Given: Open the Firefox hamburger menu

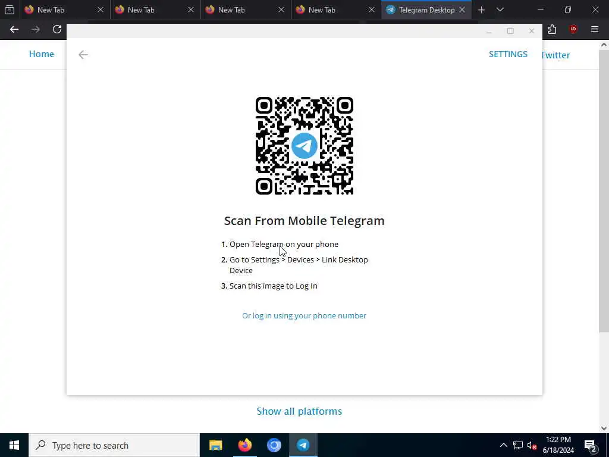Looking at the screenshot, I should click(595, 29).
